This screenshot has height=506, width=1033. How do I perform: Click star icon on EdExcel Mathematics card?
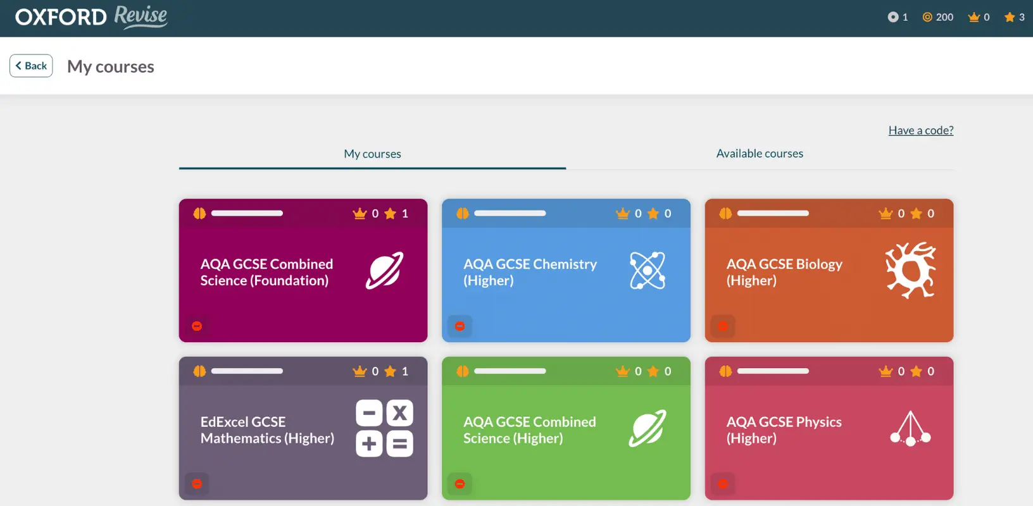tap(390, 371)
